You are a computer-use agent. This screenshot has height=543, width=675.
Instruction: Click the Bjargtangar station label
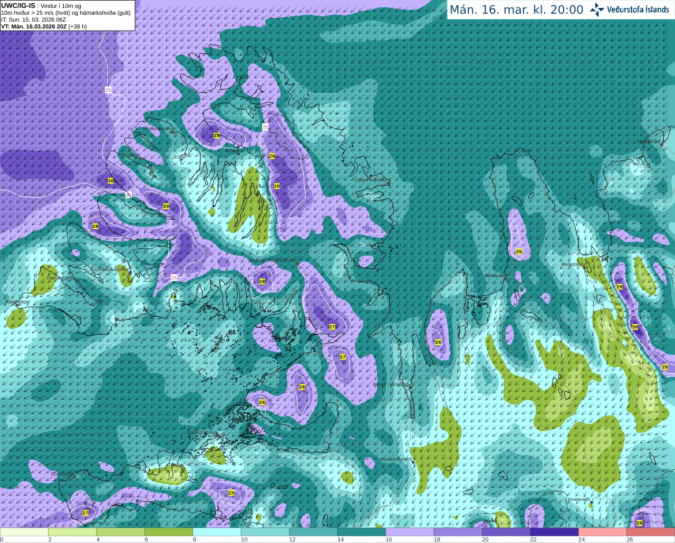[17, 302]
